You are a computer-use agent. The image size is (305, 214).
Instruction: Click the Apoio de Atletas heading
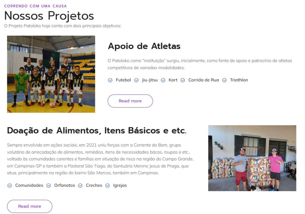point(144,46)
